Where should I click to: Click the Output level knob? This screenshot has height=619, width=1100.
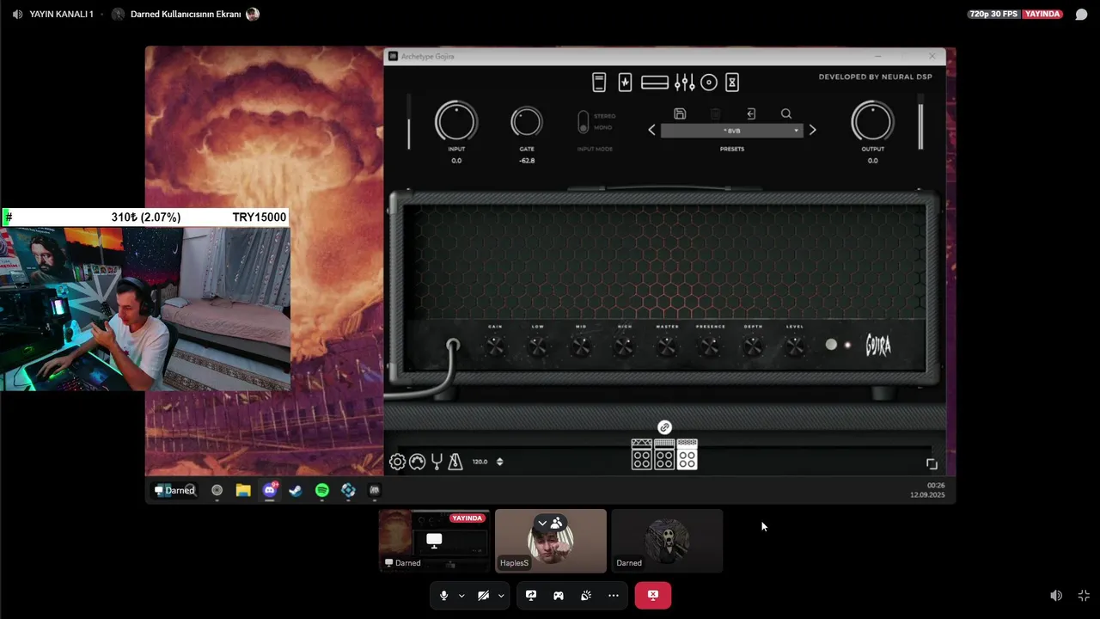(872, 121)
